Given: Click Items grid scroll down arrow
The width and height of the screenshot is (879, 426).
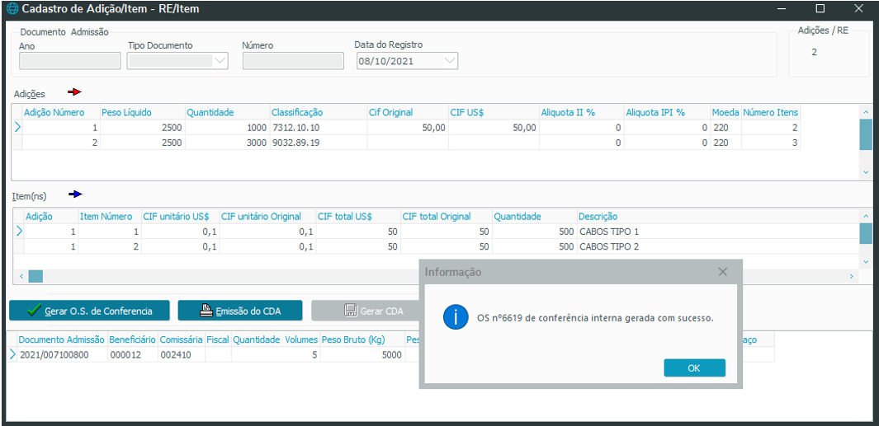Looking at the screenshot, I should coord(866,262).
